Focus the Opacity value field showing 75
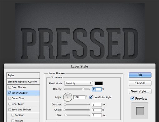This screenshot has width=159, height=122. [97, 89]
